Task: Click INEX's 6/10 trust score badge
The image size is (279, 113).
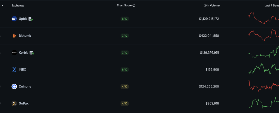Action: [124, 70]
